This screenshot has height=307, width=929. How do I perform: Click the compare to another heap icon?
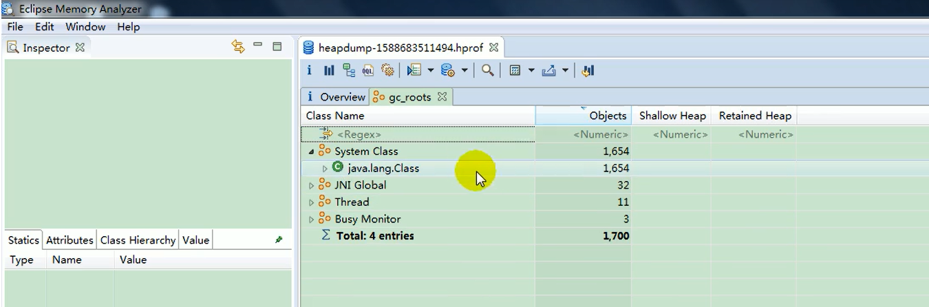[x=588, y=70]
